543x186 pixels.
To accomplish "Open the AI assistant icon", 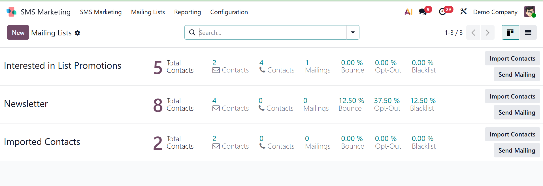I will (x=408, y=12).
